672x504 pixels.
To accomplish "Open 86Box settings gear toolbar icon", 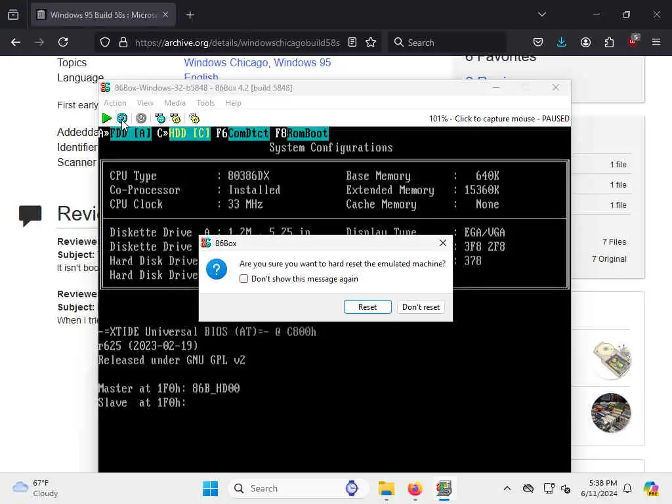I will pos(194,118).
